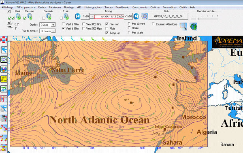The image size is (243, 153).
Task: Enable Mer totale checkbox
Action: pos(129,32)
